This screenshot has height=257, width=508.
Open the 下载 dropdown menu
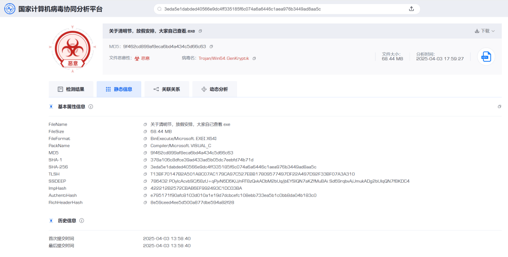point(485,31)
